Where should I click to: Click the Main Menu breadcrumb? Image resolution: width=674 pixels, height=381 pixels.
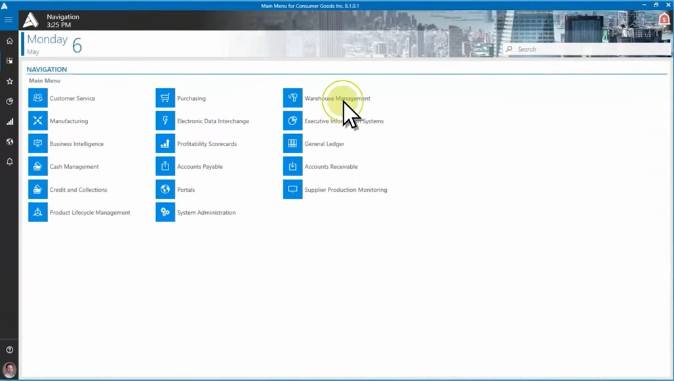44,80
